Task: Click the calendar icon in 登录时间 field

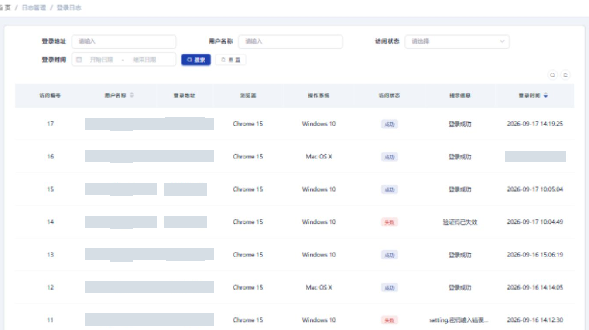Action: pyautogui.click(x=79, y=60)
